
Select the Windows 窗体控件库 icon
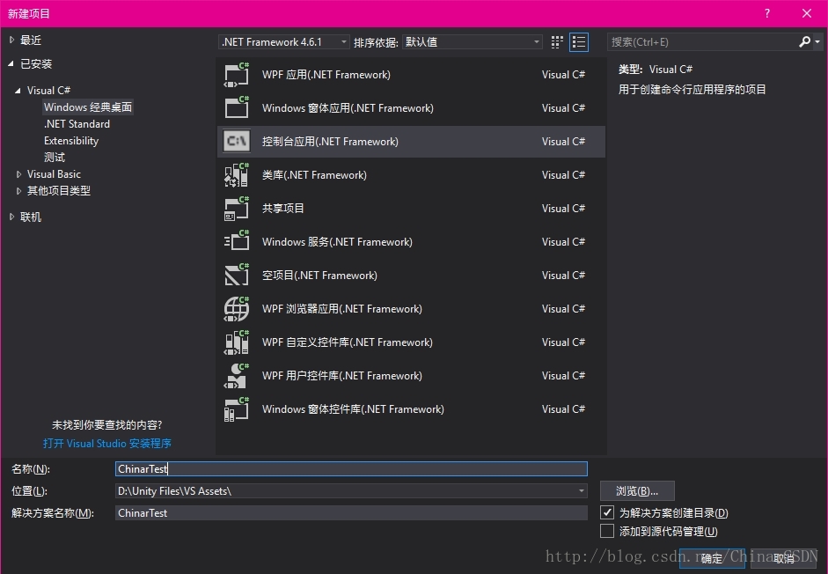click(237, 409)
